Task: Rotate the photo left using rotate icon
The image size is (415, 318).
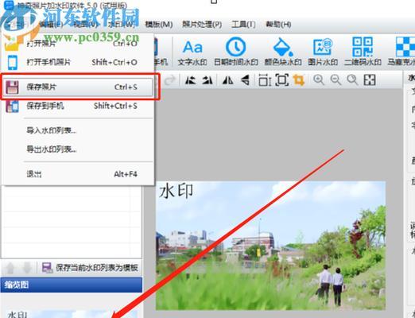Action: click(190, 79)
